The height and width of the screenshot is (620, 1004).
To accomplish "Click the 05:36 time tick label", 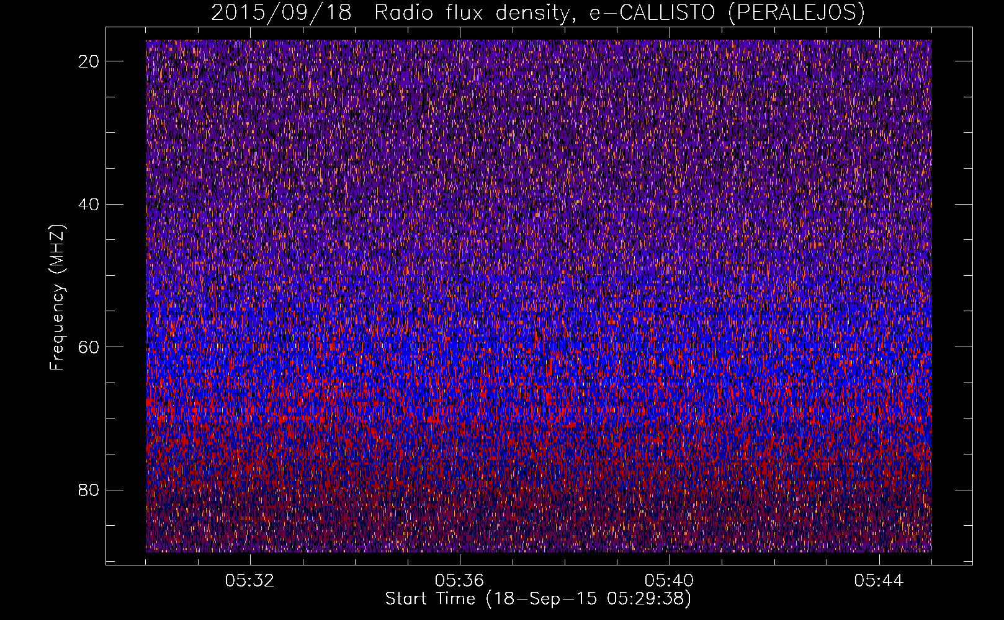I will pyautogui.click(x=460, y=581).
